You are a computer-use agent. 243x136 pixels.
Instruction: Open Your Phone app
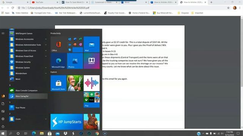tap(28, 108)
